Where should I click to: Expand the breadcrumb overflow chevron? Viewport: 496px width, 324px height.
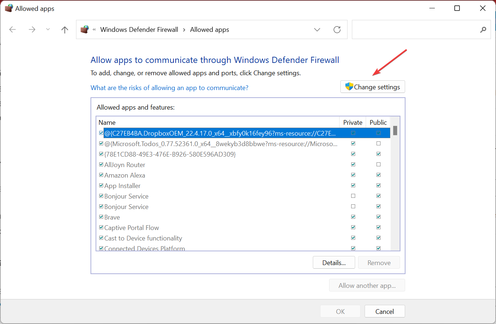coord(94,30)
